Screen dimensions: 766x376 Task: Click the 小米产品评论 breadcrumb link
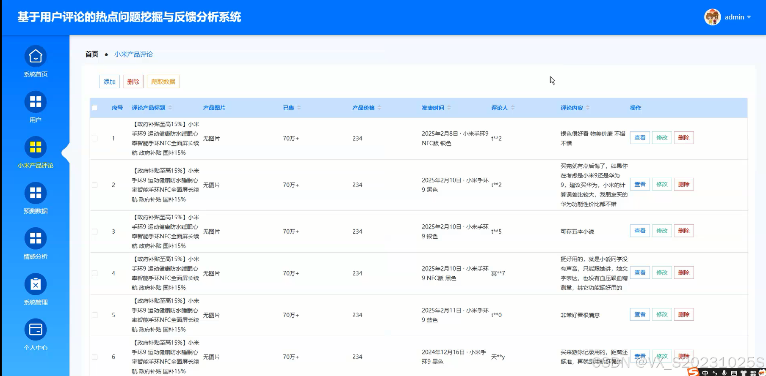pyautogui.click(x=133, y=54)
